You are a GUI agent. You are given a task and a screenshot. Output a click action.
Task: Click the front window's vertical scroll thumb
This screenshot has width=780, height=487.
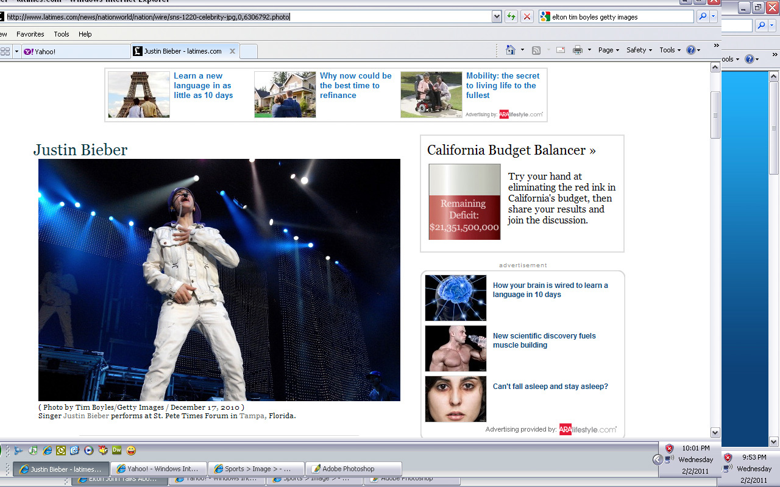tap(715, 114)
